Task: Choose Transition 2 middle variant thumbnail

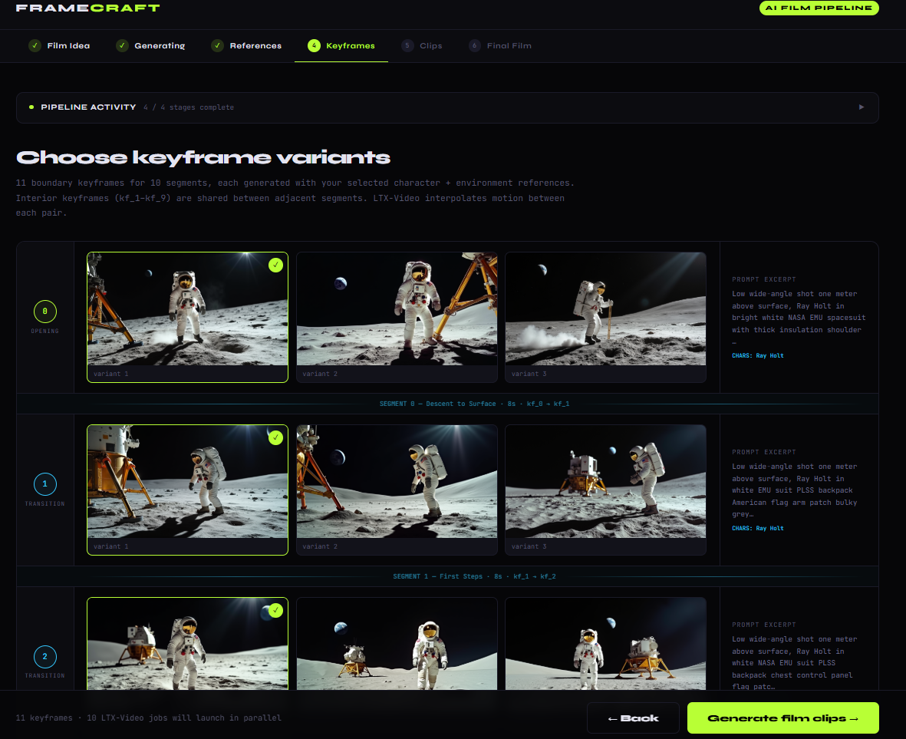Action: pyautogui.click(x=397, y=644)
